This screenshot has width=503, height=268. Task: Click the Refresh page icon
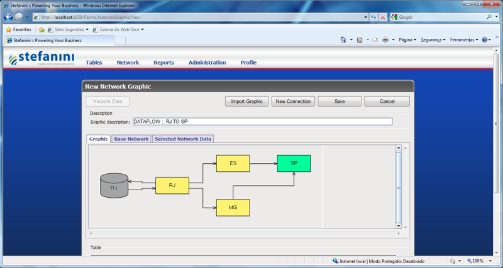(374, 17)
